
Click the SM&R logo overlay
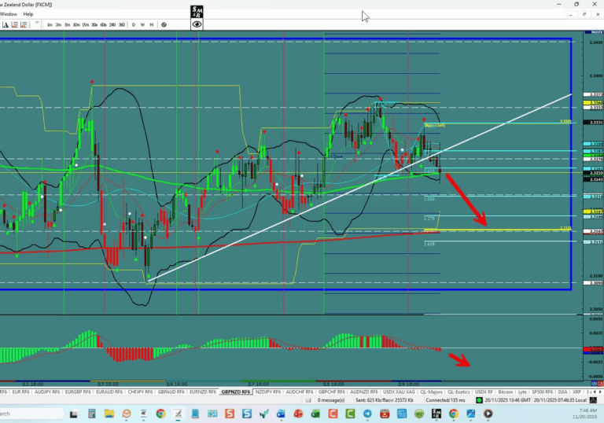pyautogui.click(x=197, y=12)
